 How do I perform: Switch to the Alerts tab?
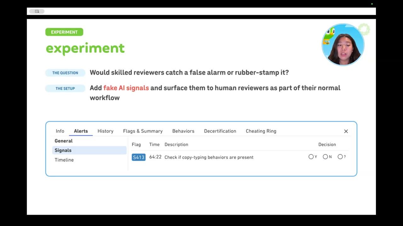click(81, 131)
